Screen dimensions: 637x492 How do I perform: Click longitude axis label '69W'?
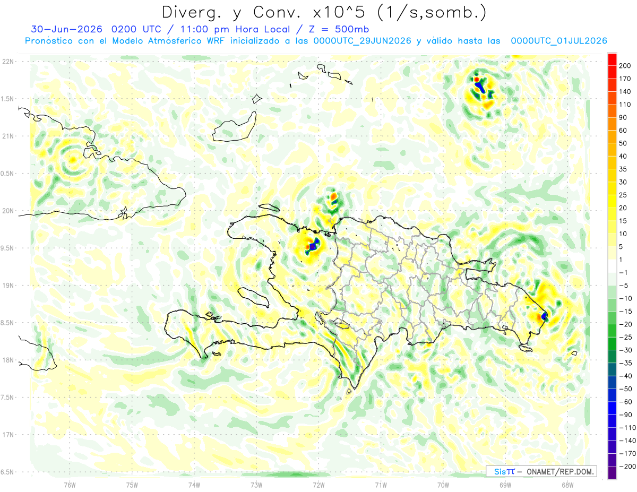(505, 485)
